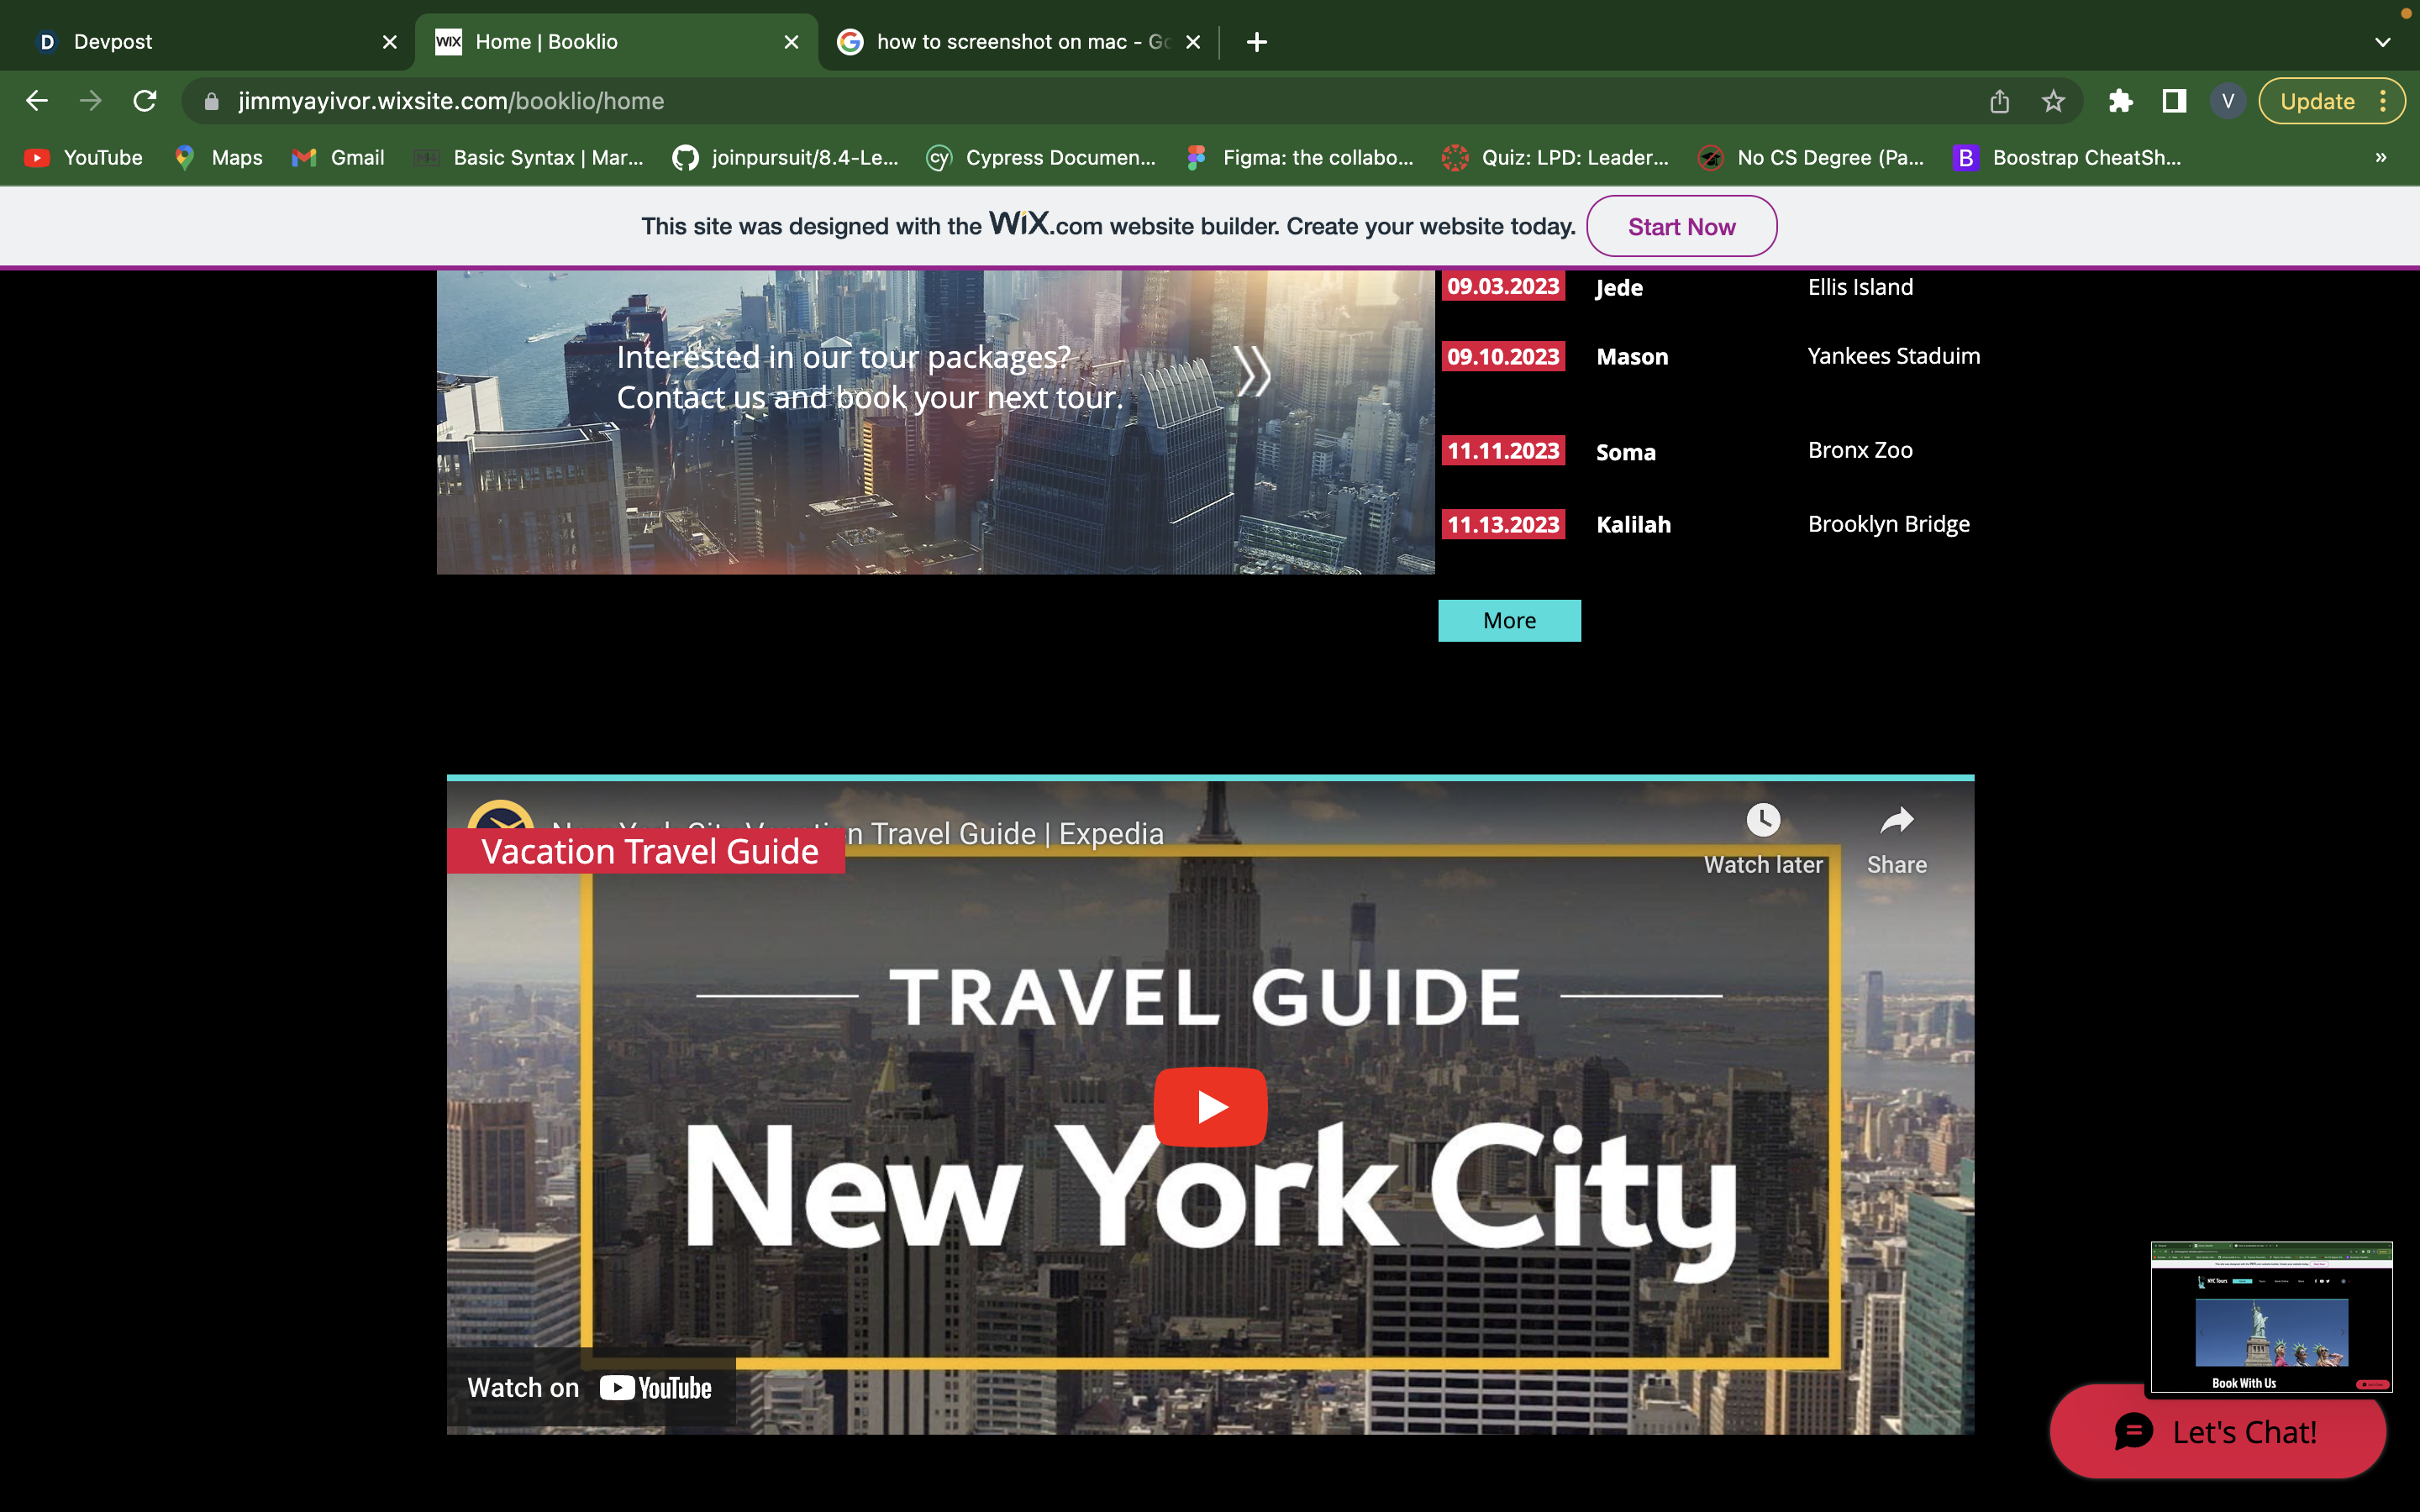
Task: Bookmark this page with star icon
Action: click(x=2053, y=101)
